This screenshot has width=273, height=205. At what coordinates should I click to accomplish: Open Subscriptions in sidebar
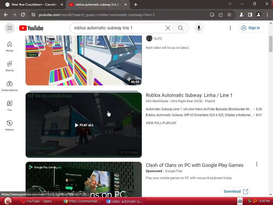(x=10, y=86)
